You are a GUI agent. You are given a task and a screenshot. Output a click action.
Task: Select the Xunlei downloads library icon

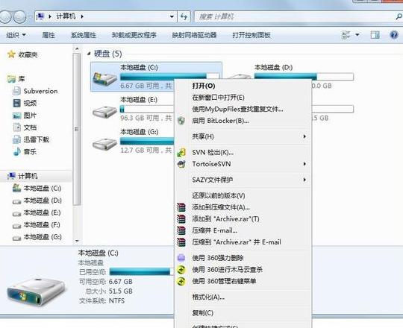click(16, 139)
